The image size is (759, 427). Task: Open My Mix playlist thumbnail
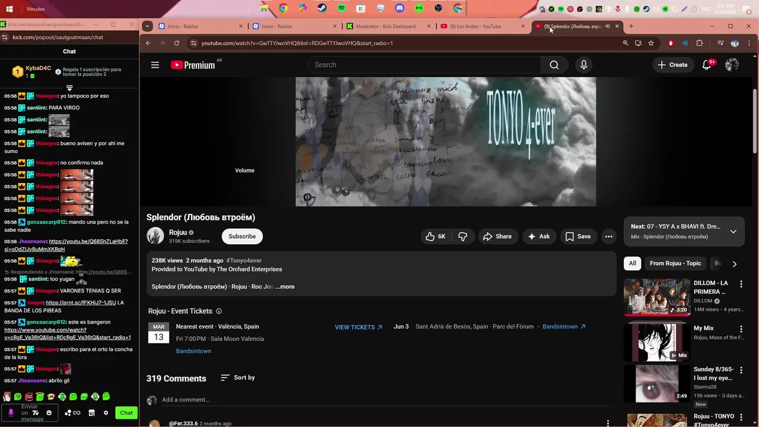(x=657, y=342)
